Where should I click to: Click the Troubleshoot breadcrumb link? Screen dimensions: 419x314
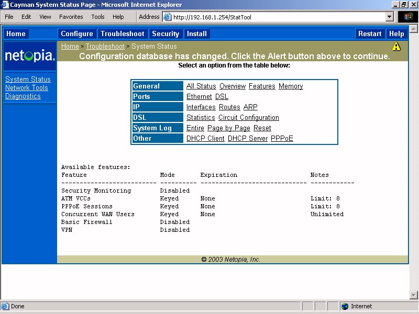pyautogui.click(x=105, y=47)
